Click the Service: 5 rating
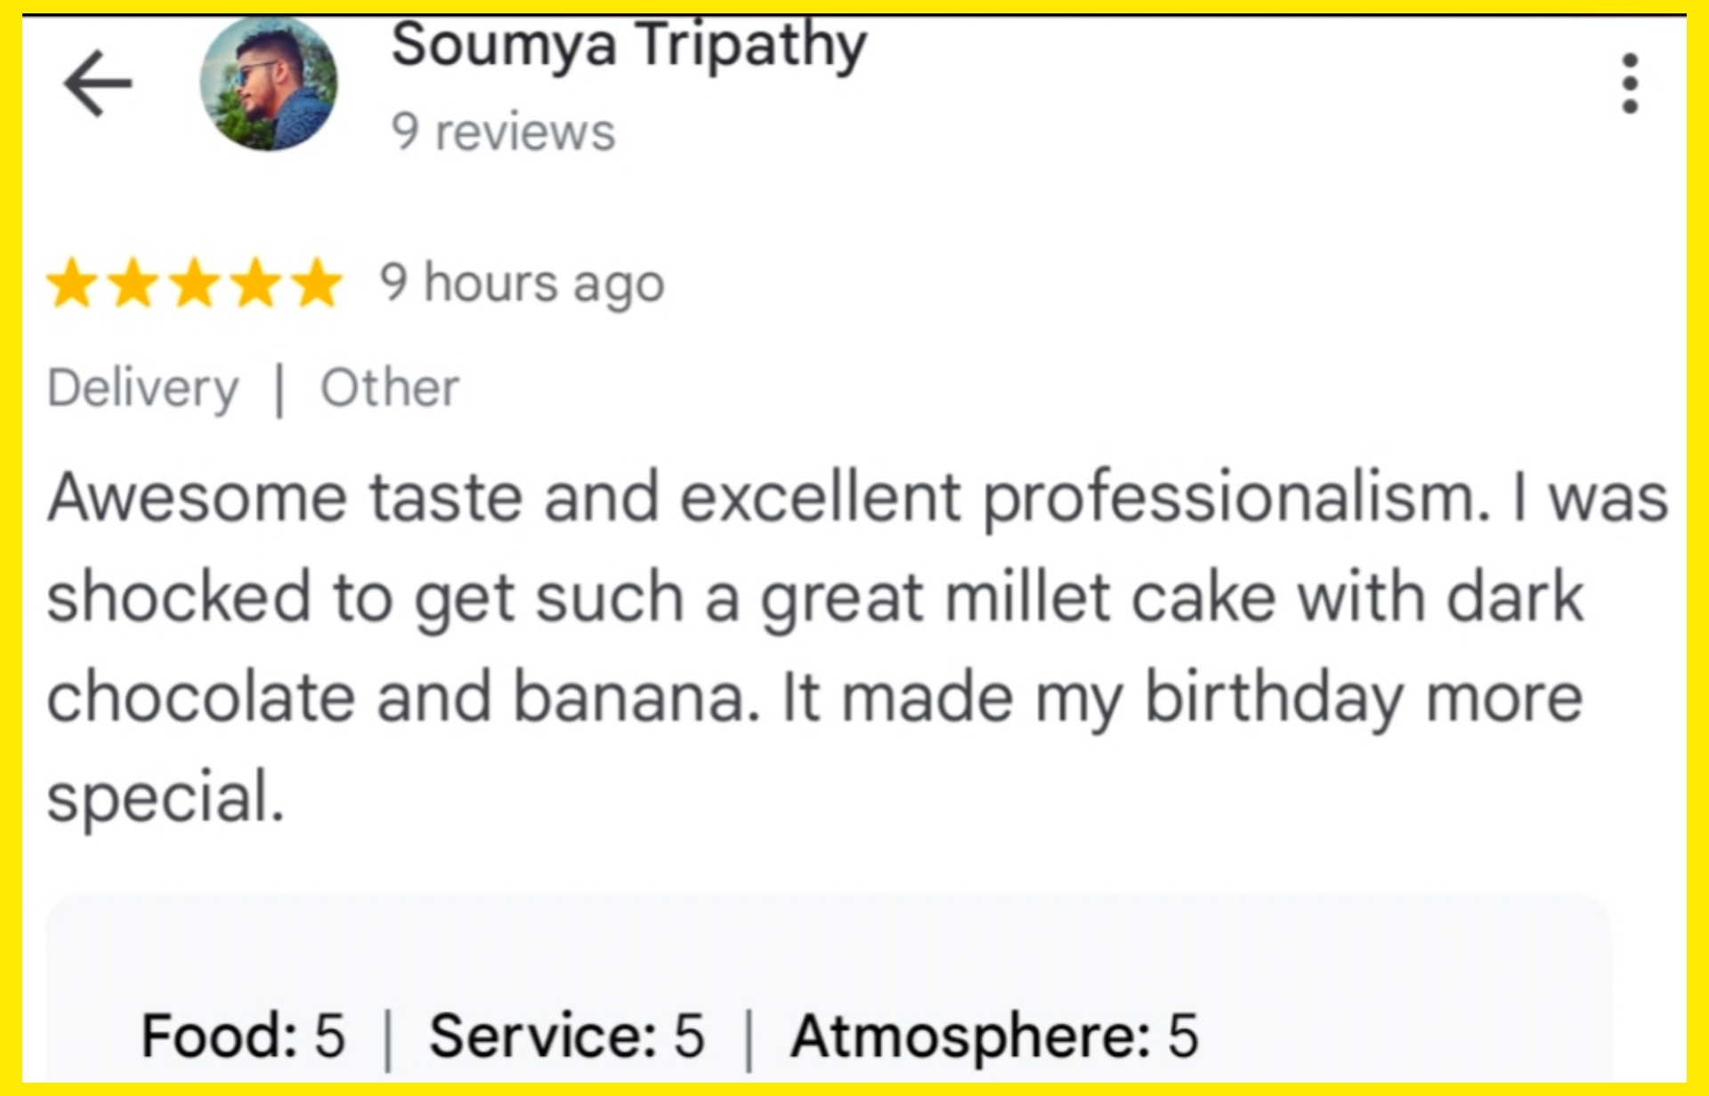 pyautogui.click(x=567, y=1036)
